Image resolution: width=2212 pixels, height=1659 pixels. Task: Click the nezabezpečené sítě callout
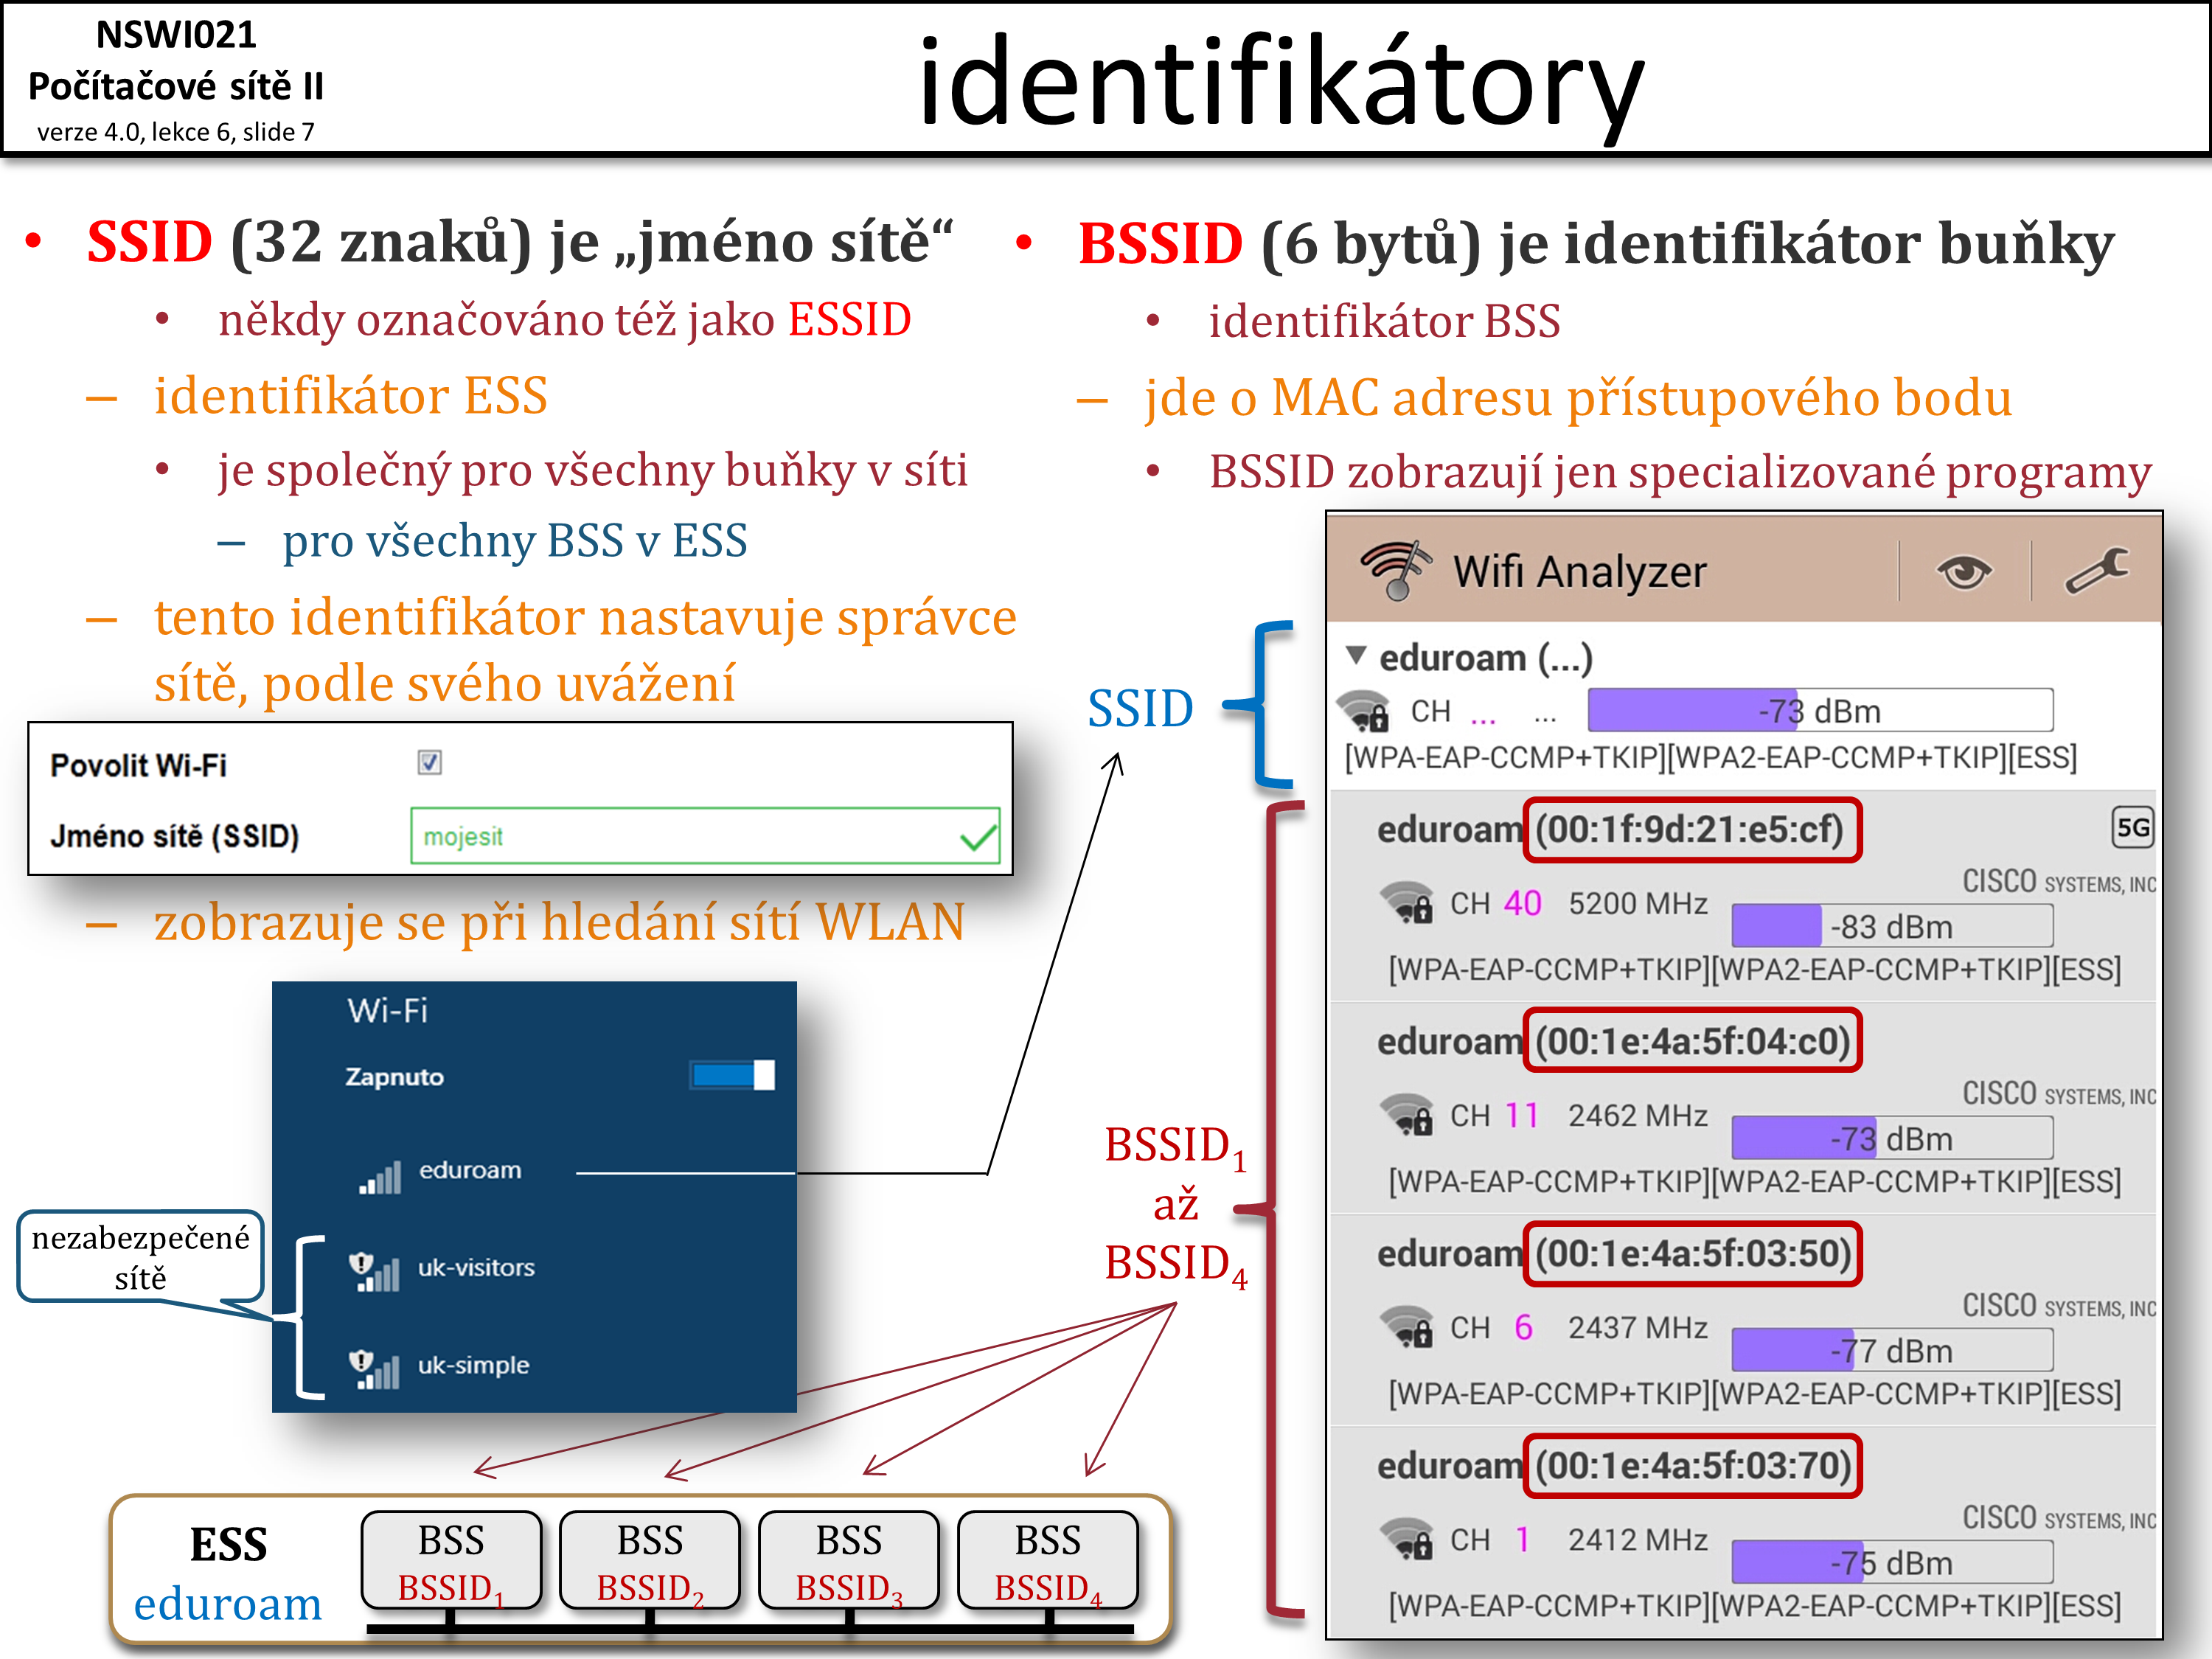pyautogui.click(x=141, y=1256)
